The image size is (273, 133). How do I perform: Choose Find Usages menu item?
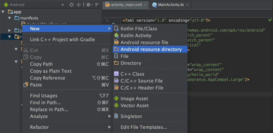68,95
